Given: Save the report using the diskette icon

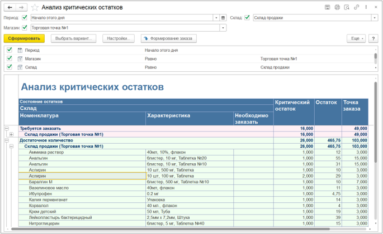Looking at the screenshot, I should point(327,7).
